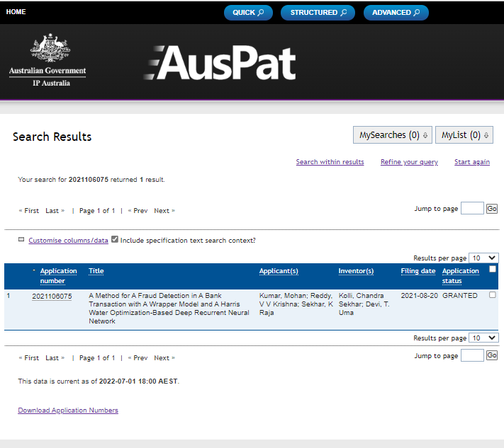This screenshot has width=504, height=448.
Task: Click the Australian Government IP Australia crest logo
Action: (x=47, y=59)
